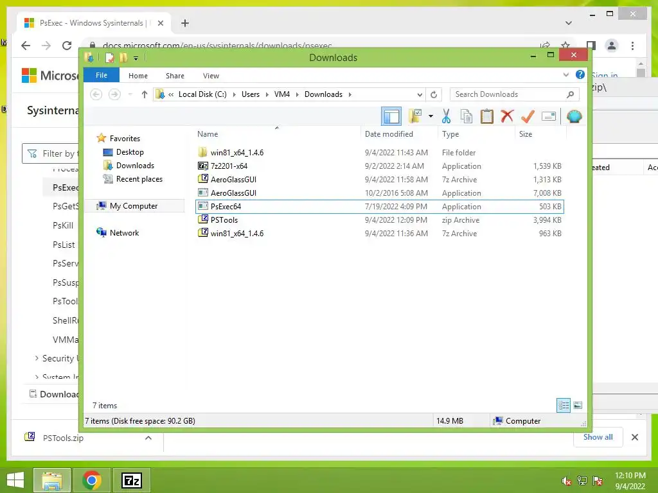Open the File ribbon tab
658x493 pixels.
click(102, 76)
